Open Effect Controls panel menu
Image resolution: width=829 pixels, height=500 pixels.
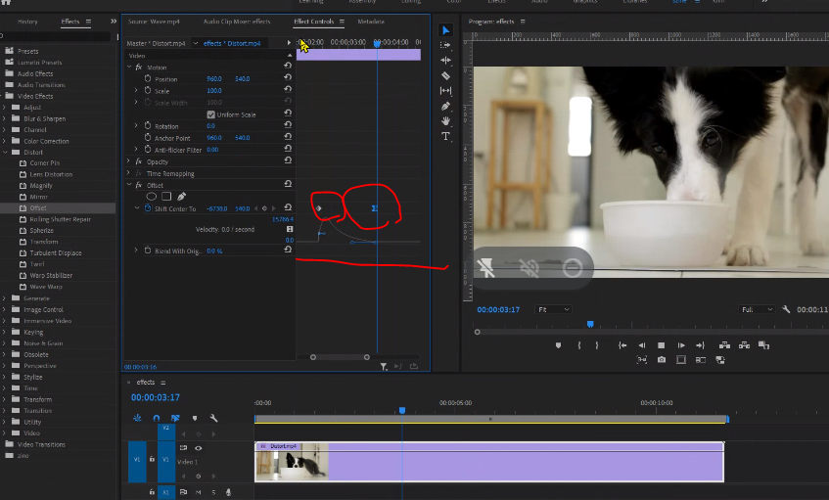342,22
